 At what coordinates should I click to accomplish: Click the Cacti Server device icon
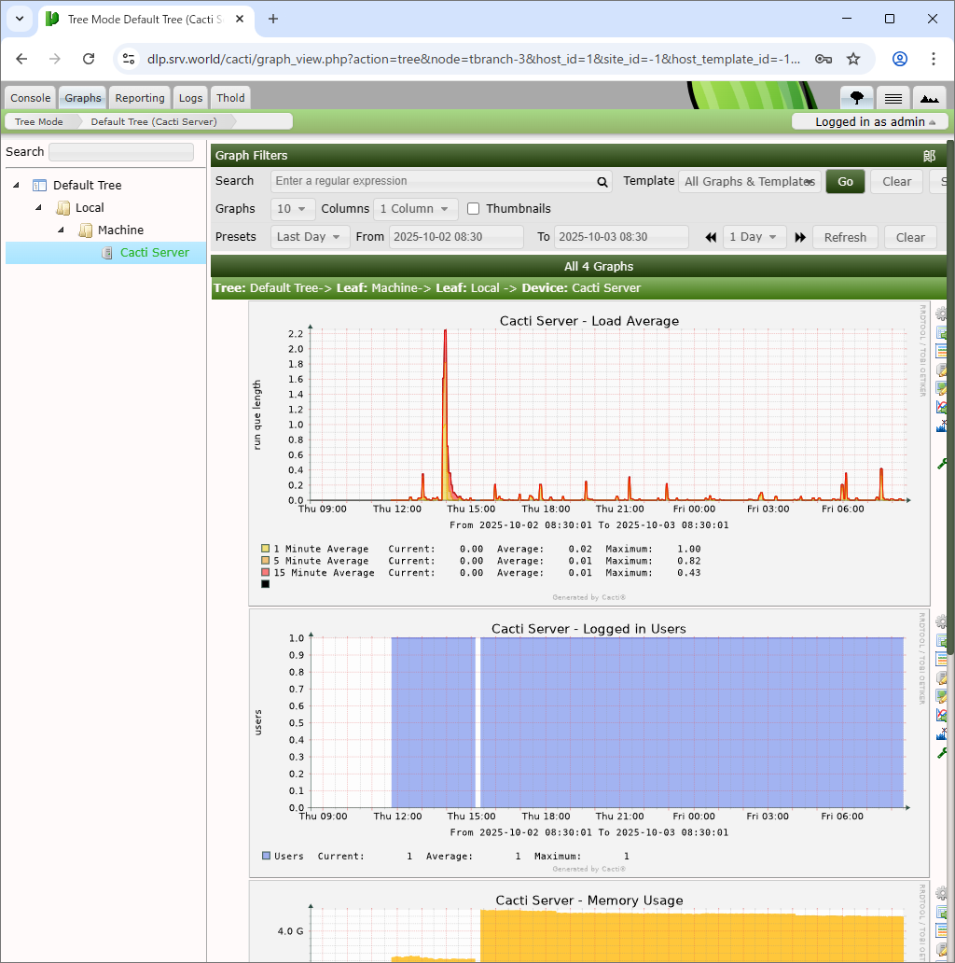(108, 253)
